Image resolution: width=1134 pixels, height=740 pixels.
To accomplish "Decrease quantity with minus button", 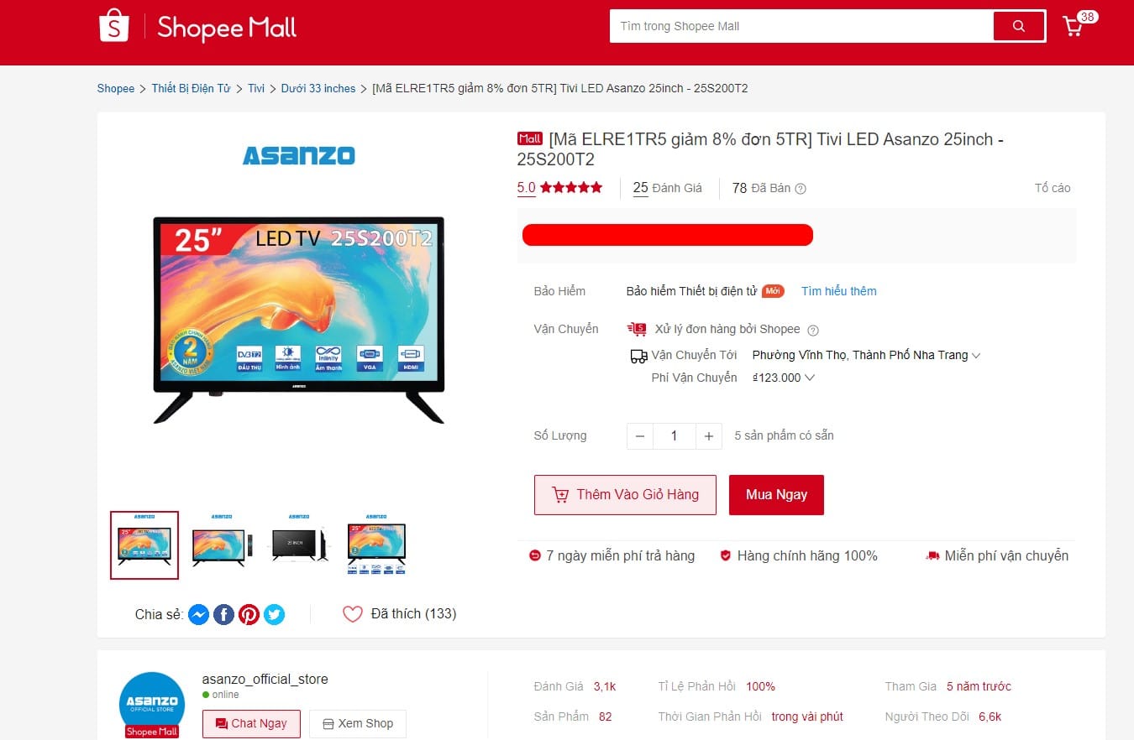I will coord(640,436).
